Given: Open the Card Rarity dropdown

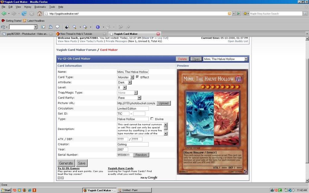Looking at the screenshot, I should tap(129, 98).
